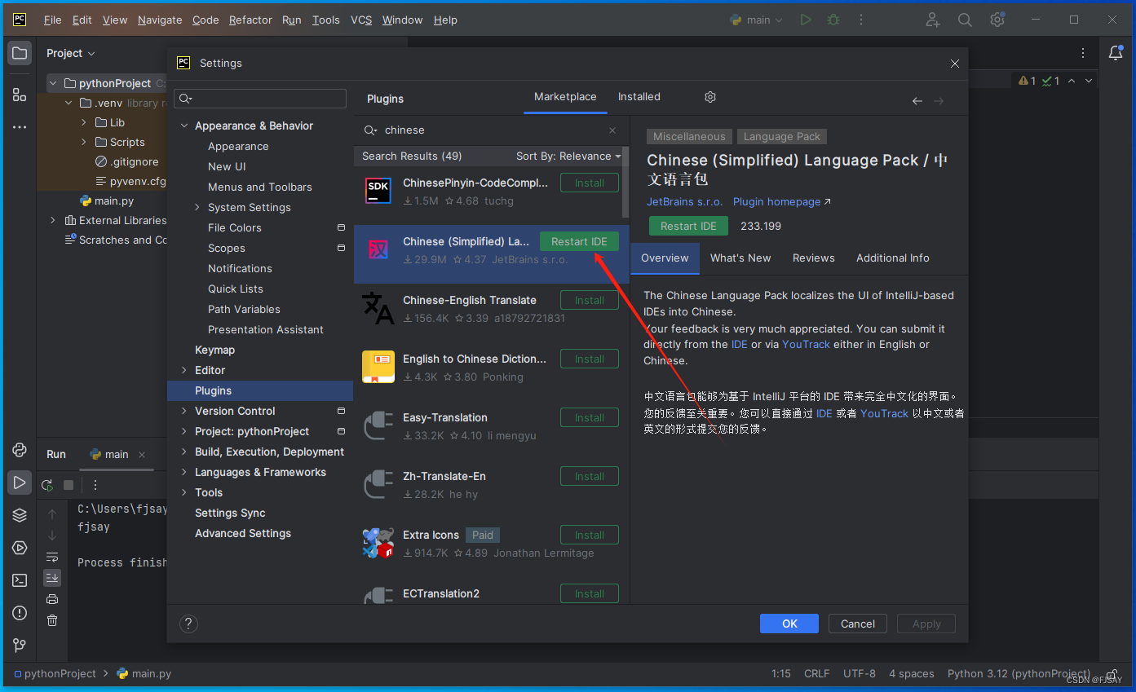Open editor tab options kebab icon
Screen dimensions: 1136x692
coord(1083,53)
